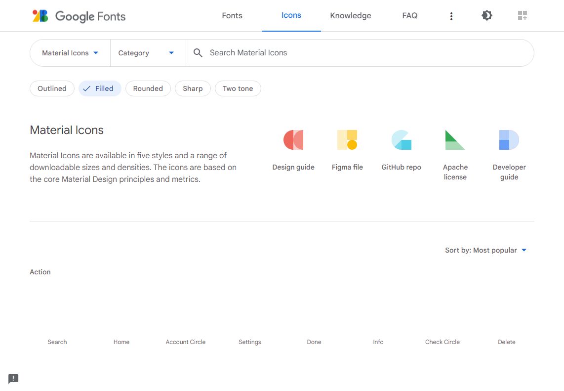Viewport: 564px width, 391px height.
Task: Open the selected families grid icon
Action: (x=523, y=15)
